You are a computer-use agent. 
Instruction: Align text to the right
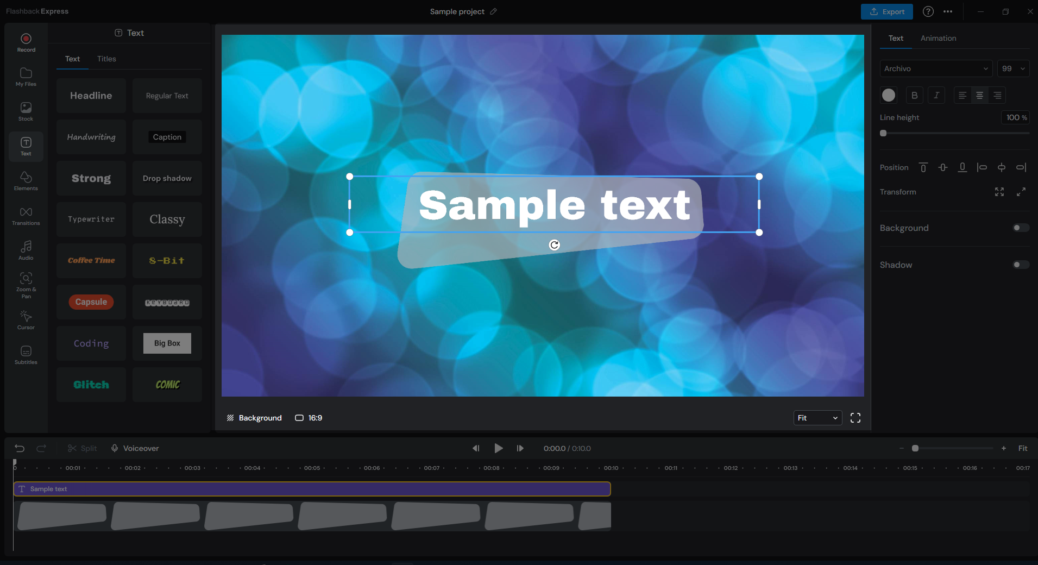(997, 95)
